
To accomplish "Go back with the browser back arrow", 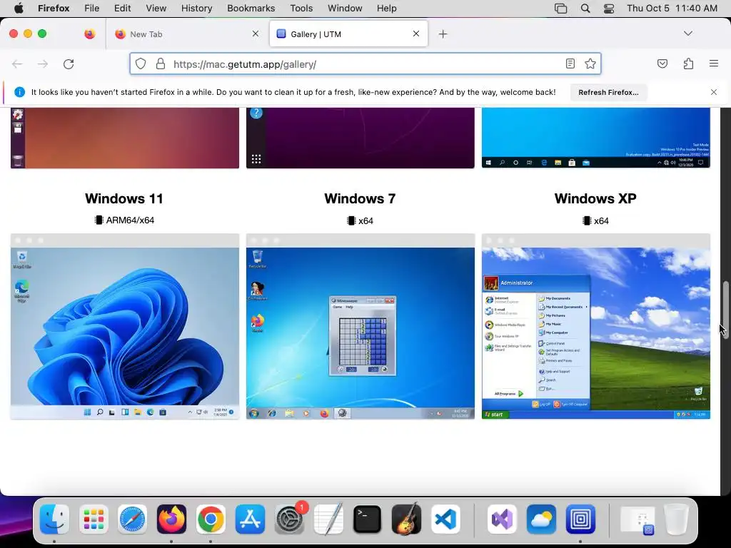I will [x=17, y=64].
